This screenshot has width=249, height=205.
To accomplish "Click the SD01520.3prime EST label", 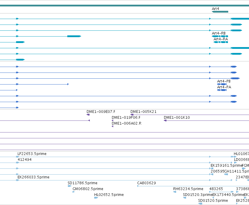I will pos(198,195).
